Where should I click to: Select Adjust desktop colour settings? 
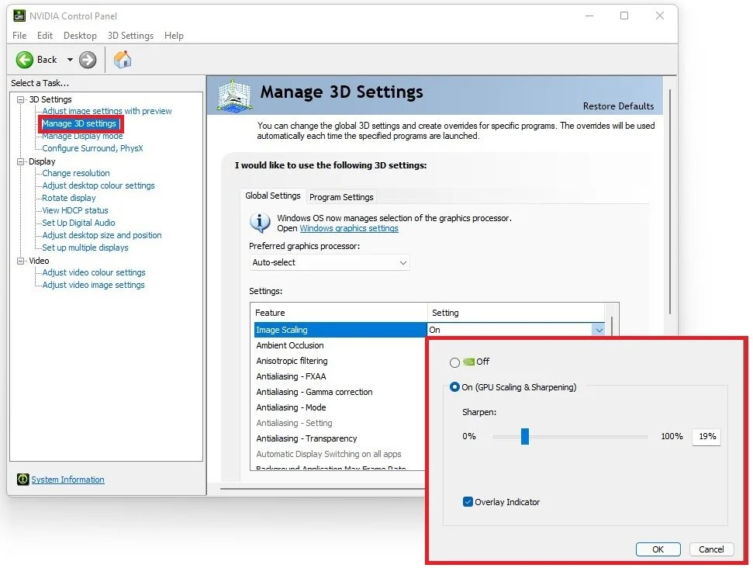click(98, 185)
